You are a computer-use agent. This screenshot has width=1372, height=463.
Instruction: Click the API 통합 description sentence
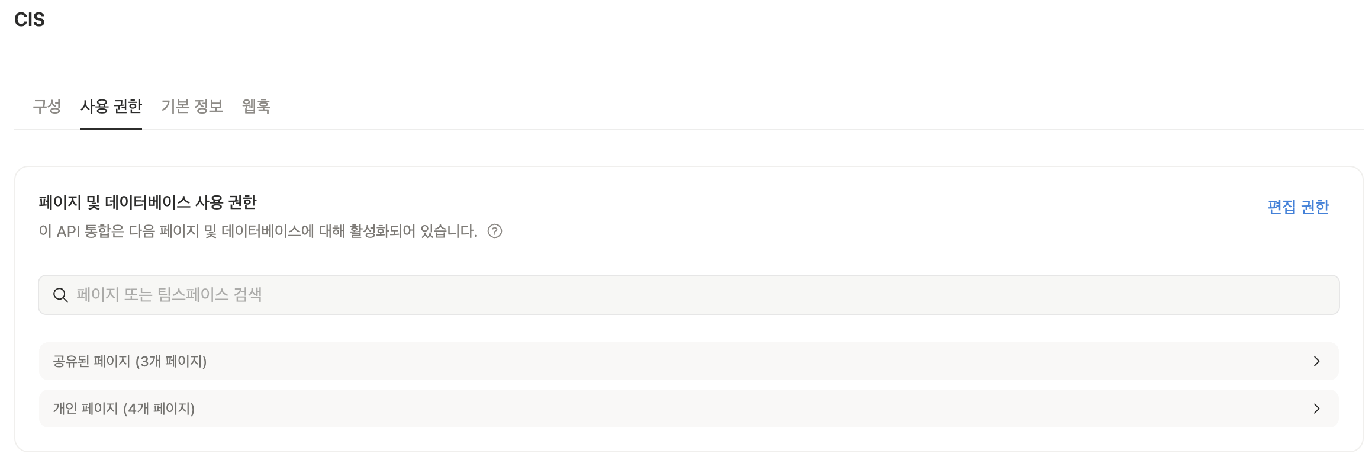click(258, 231)
